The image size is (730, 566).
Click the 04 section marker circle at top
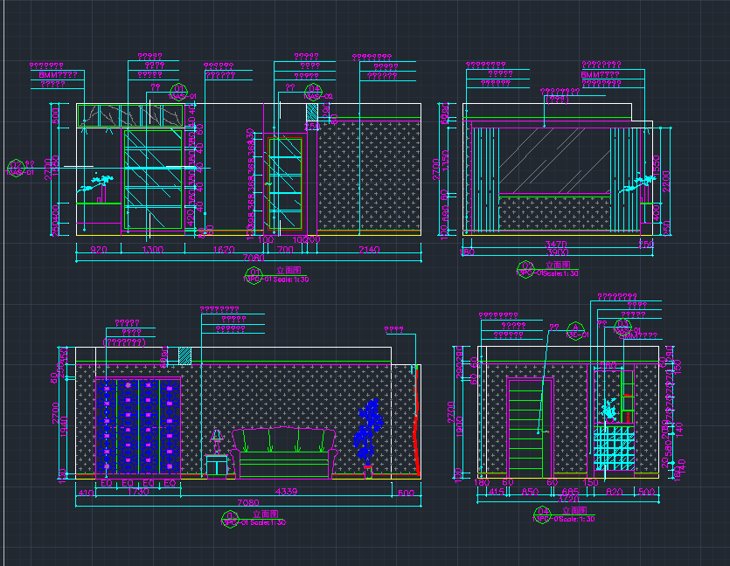(312, 89)
